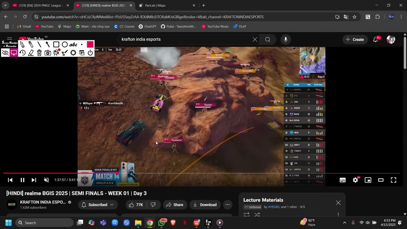Viewport: 407px width, 229px height.
Task: Clear the search text with X
Action: 255,39
